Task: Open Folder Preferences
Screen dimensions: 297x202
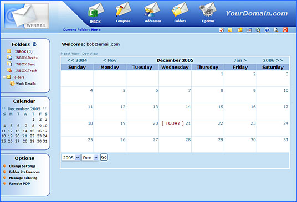Action: 24,172
